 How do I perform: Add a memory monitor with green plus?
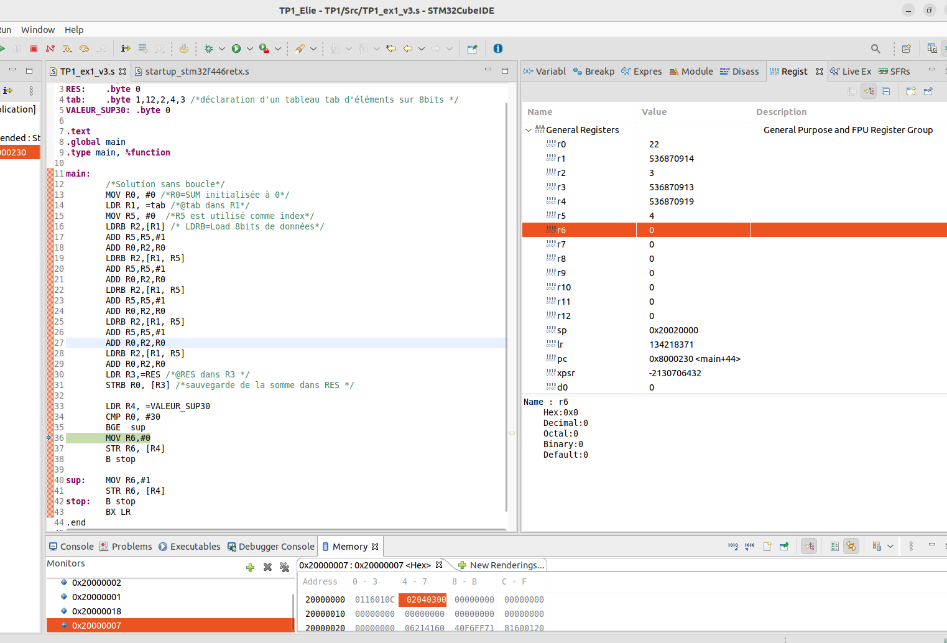click(250, 567)
